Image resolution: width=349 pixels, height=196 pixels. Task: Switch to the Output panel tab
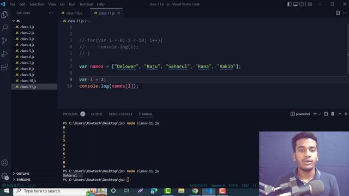[97, 114]
